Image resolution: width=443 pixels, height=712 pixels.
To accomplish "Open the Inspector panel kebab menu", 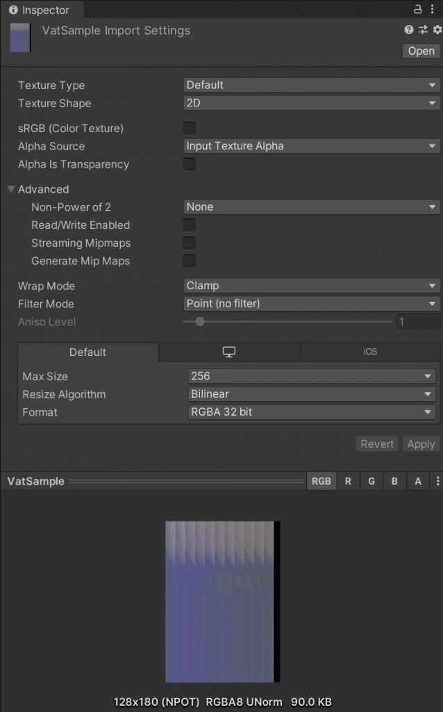I will click(x=434, y=10).
